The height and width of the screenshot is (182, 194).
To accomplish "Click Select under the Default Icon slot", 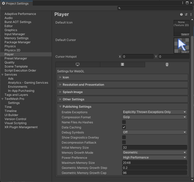I will (185, 35).
